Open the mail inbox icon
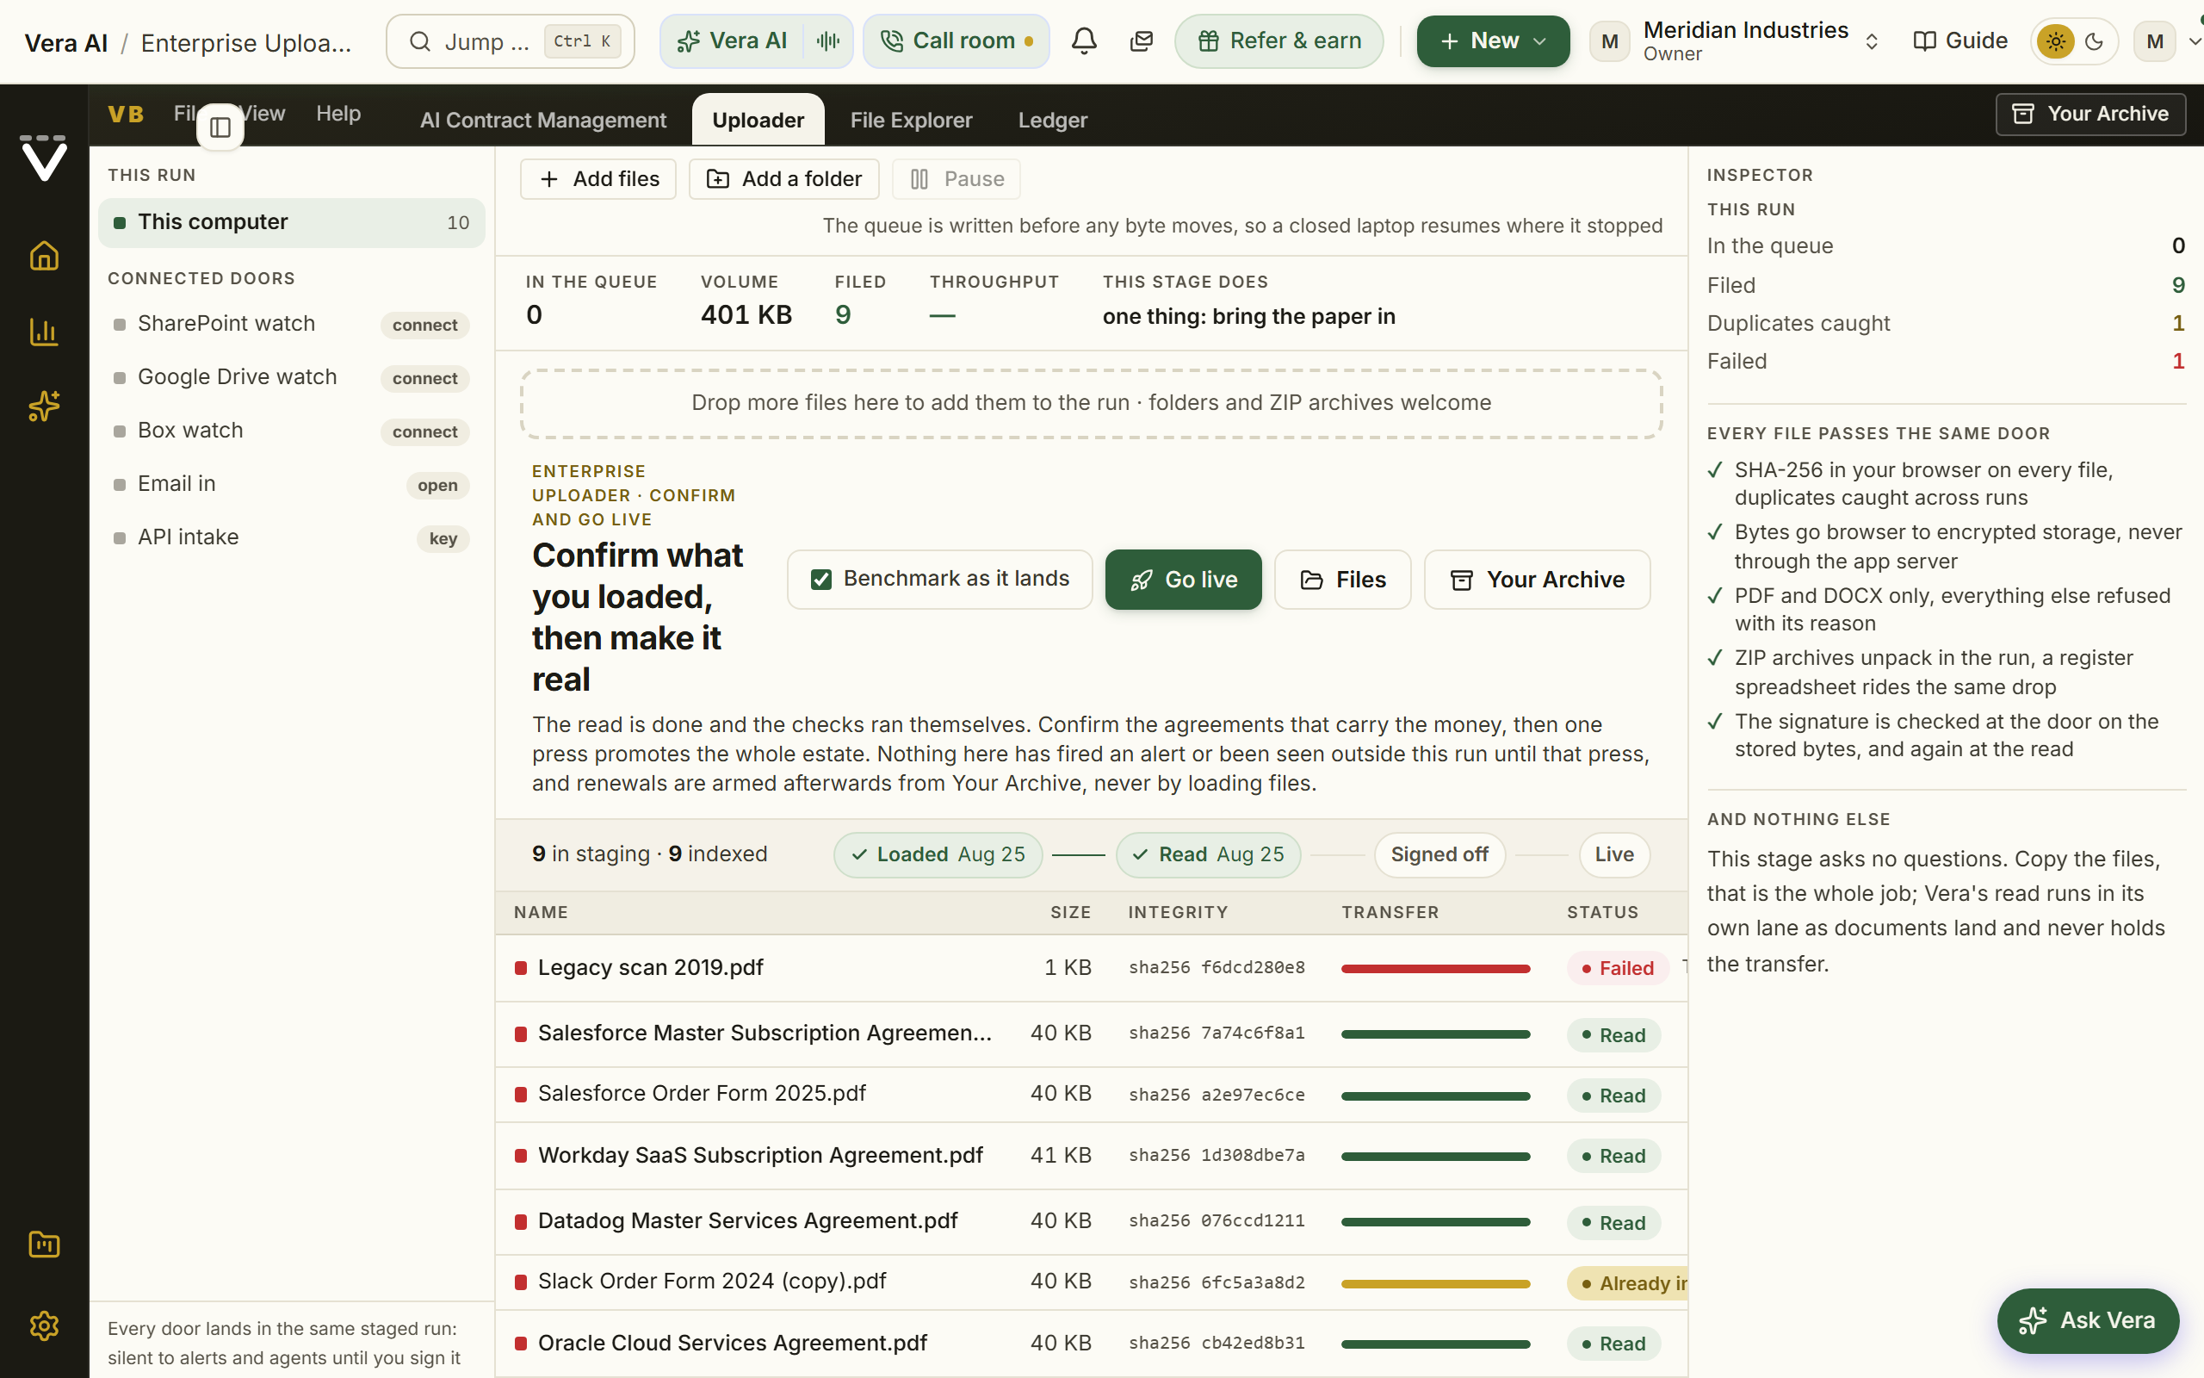 coord(1141,41)
